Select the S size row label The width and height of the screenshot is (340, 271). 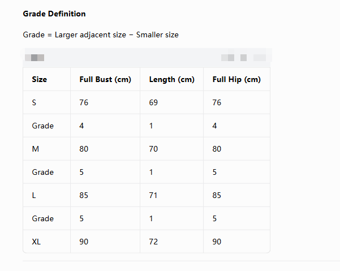pos(34,102)
